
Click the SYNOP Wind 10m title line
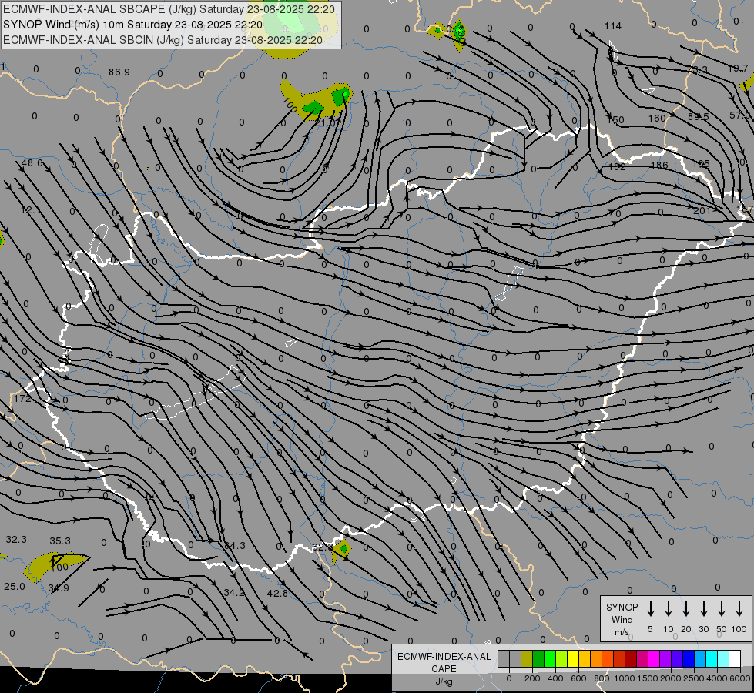pyautogui.click(x=132, y=25)
